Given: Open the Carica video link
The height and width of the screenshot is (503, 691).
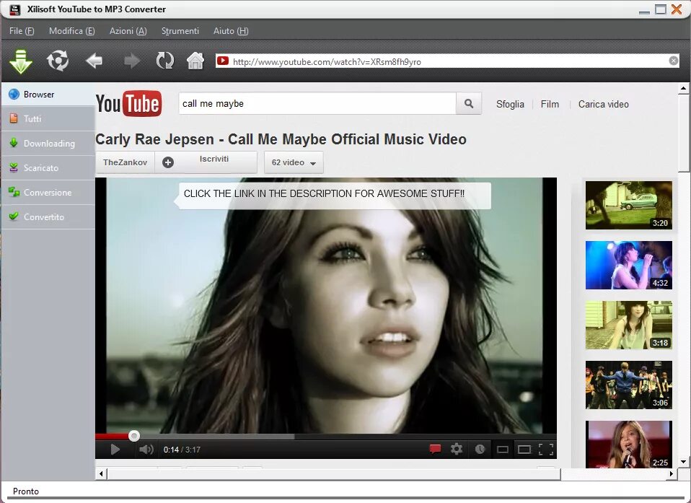Looking at the screenshot, I should pyautogui.click(x=603, y=104).
